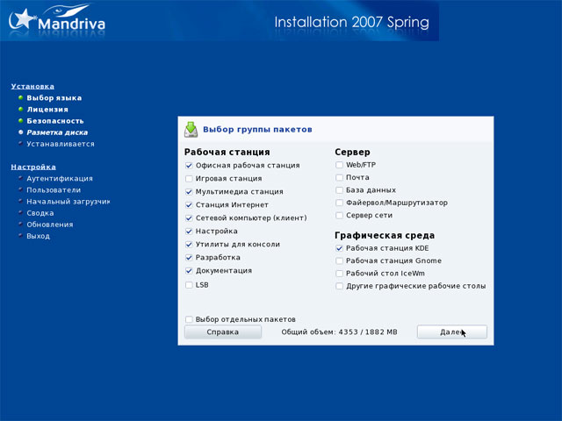
Task: Check the База данных option
Action: click(x=339, y=190)
